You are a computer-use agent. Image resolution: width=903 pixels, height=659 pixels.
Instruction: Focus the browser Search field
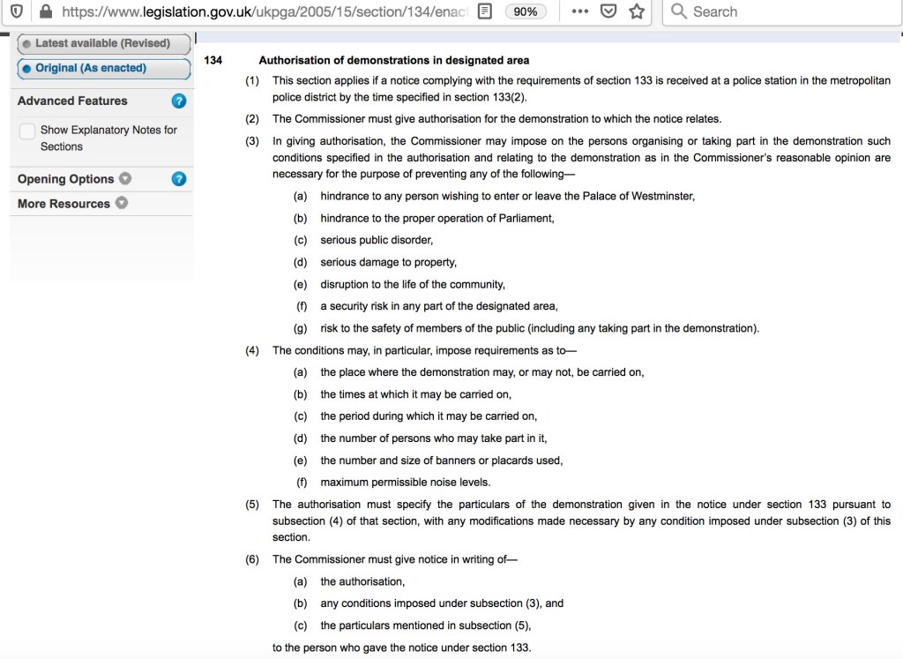click(776, 11)
